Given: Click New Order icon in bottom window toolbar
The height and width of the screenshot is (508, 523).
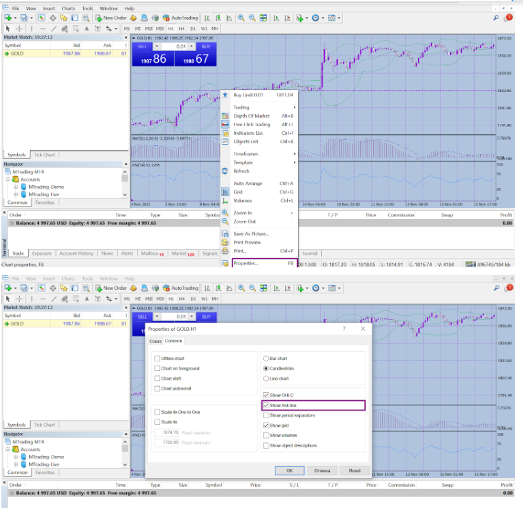Looking at the screenshot, I should [x=110, y=288].
